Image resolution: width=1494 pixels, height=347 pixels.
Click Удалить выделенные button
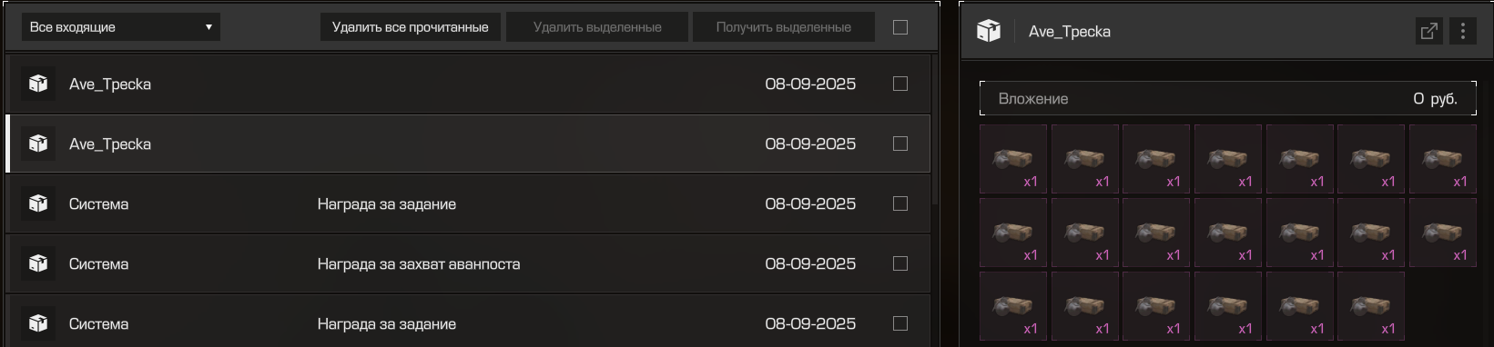(x=597, y=27)
